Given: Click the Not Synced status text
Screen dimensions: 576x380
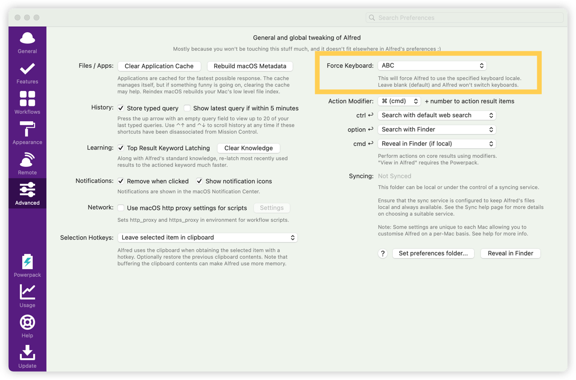Looking at the screenshot, I should click(394, 176).
